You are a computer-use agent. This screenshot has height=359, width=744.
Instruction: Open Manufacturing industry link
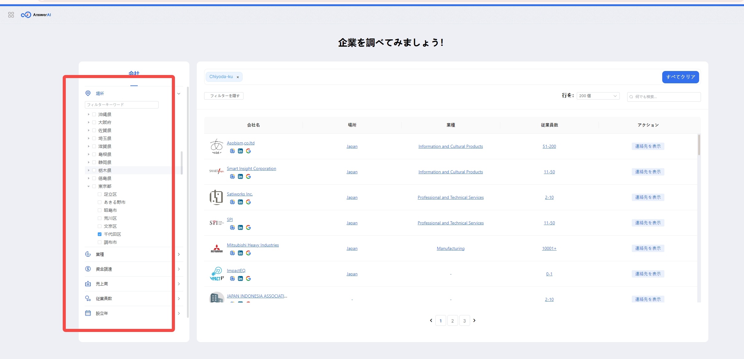[x=451, y=248]
